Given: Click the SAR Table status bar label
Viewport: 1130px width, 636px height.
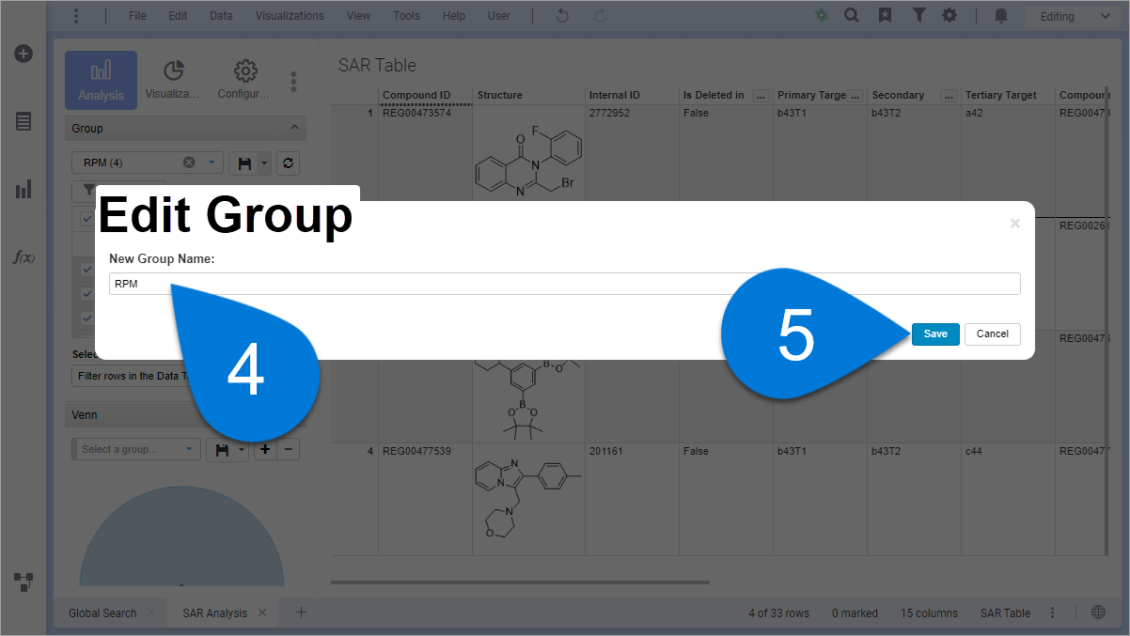Looking at the screenshot, I should [1005, 613].
